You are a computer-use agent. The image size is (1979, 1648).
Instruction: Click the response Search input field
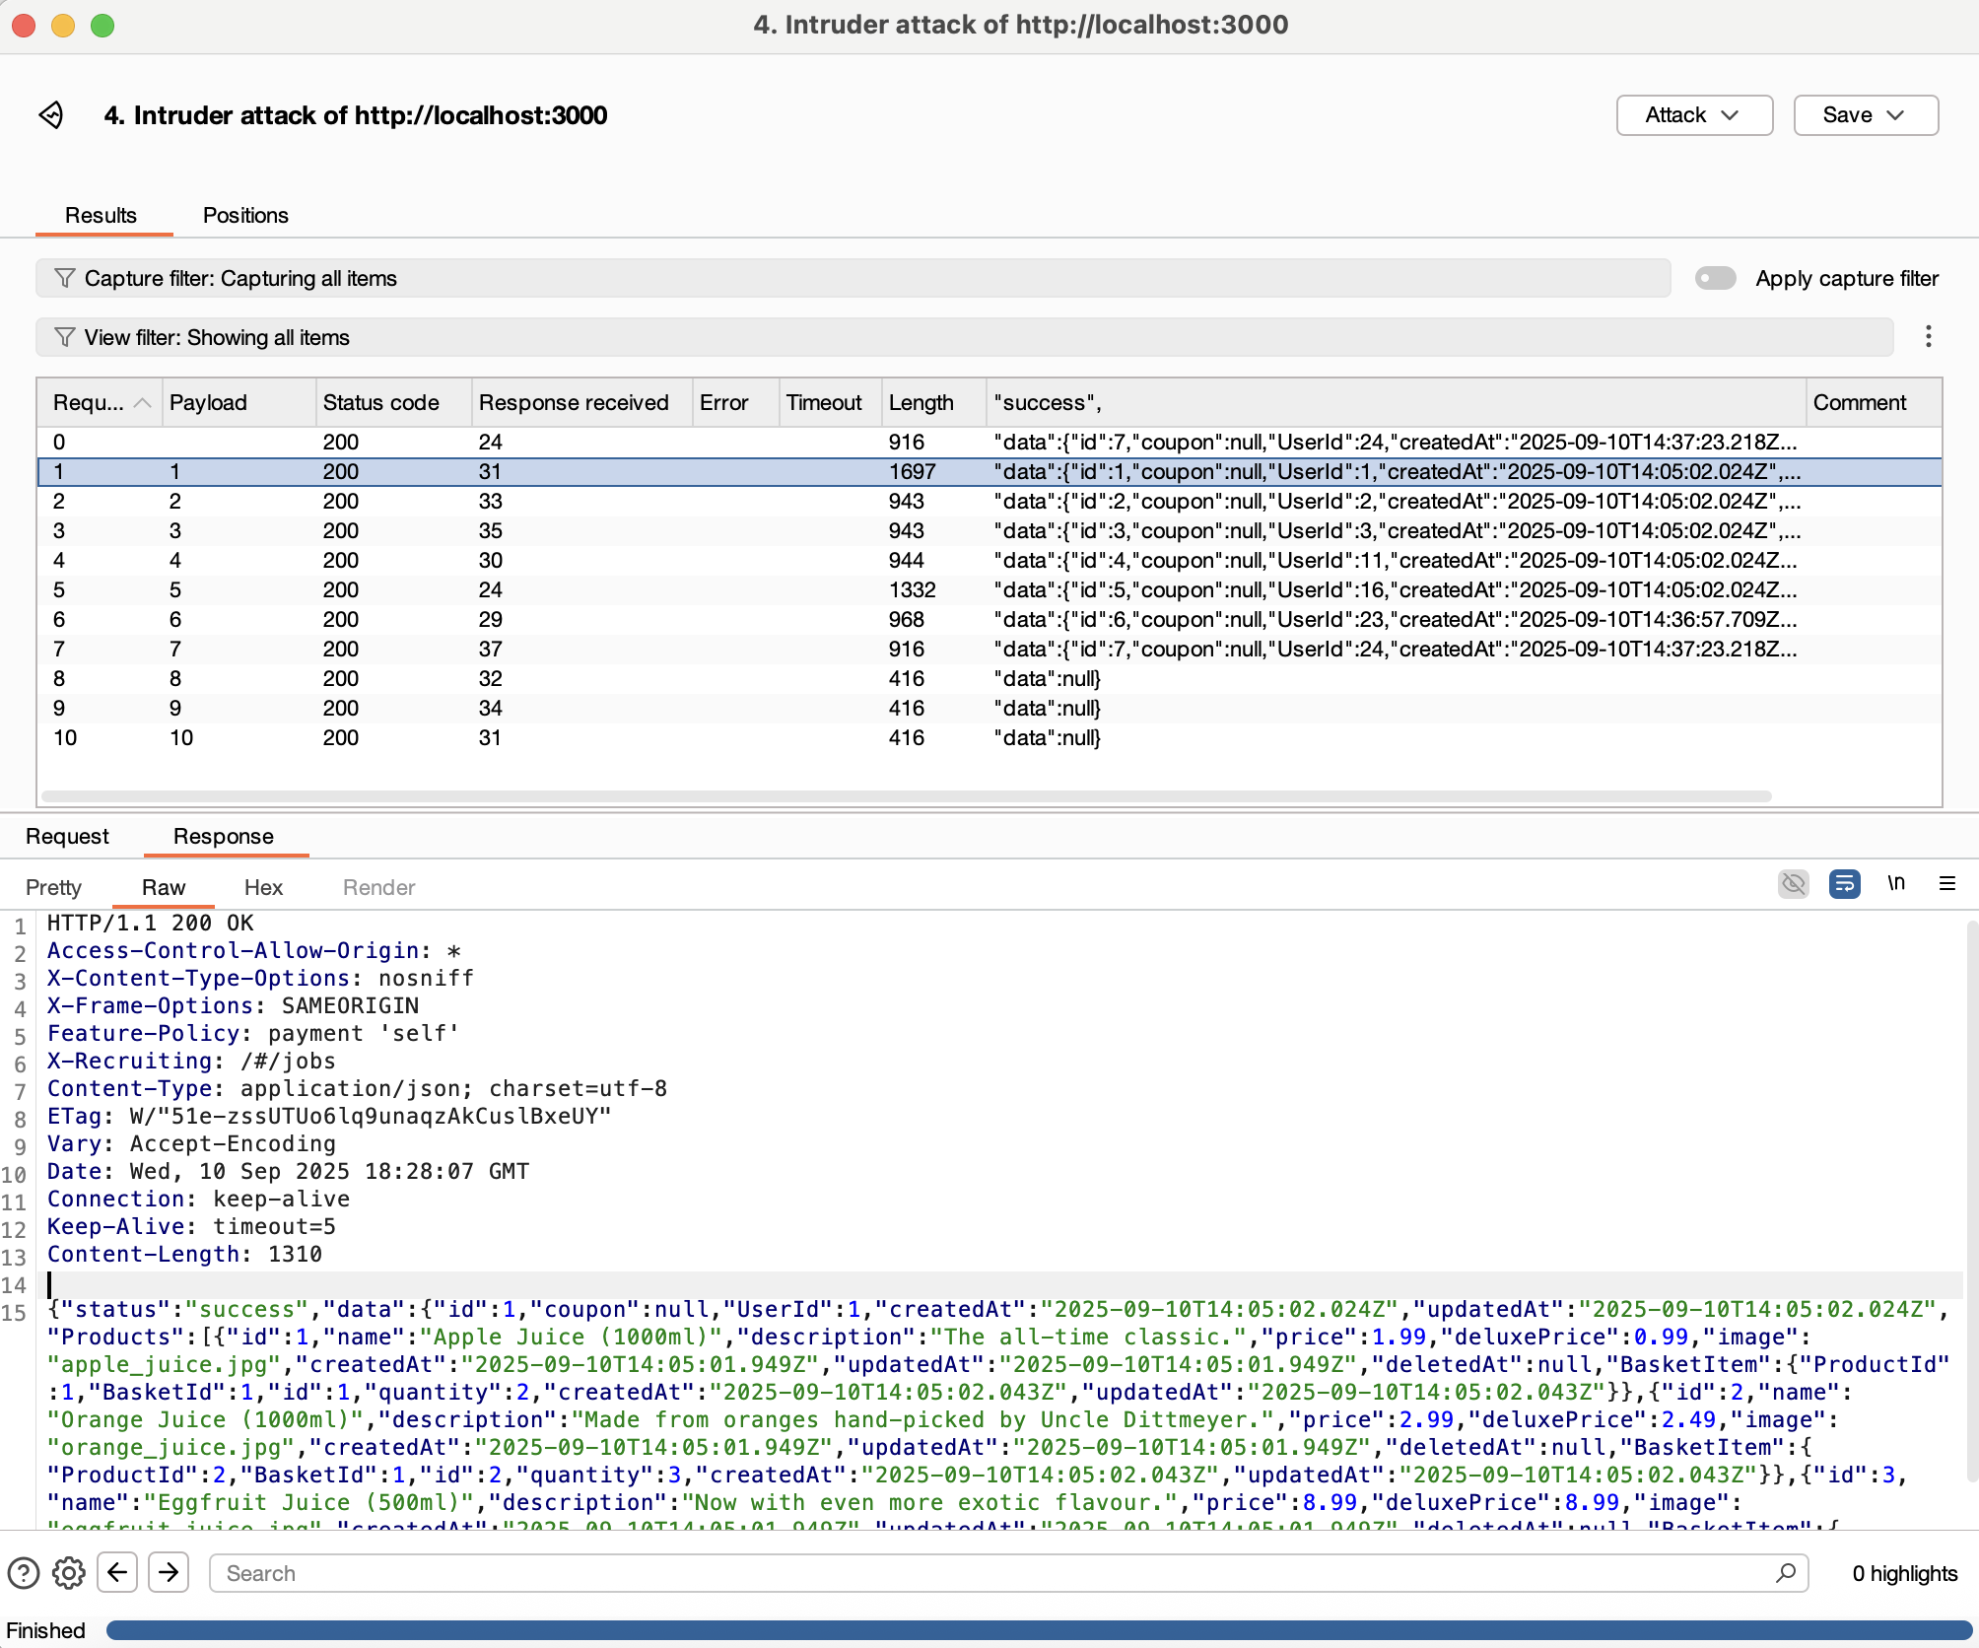tap(995, 1573)
